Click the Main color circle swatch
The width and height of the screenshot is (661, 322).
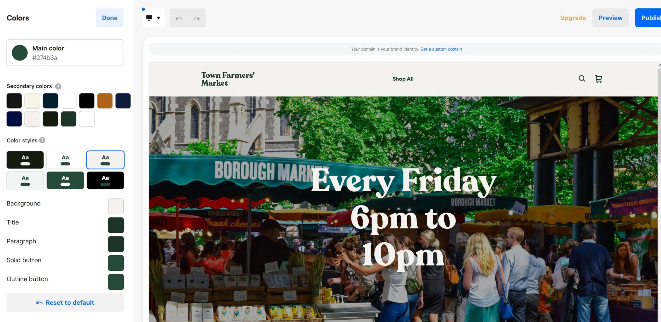20,53
